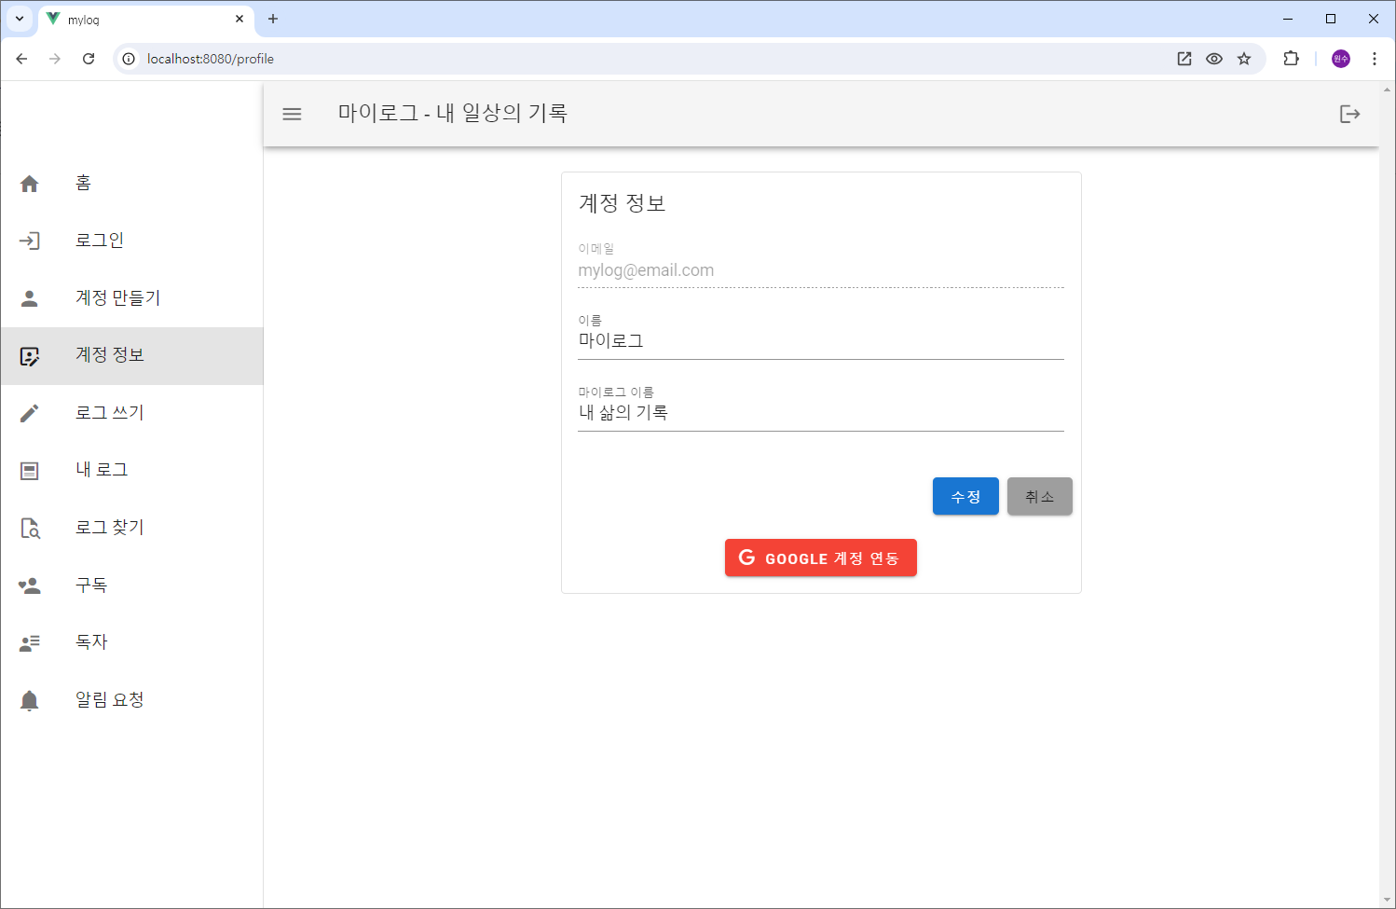Select the 계정 정보 menu item
This screenshot has height=909, width=1396.
[x=108, y=355]
